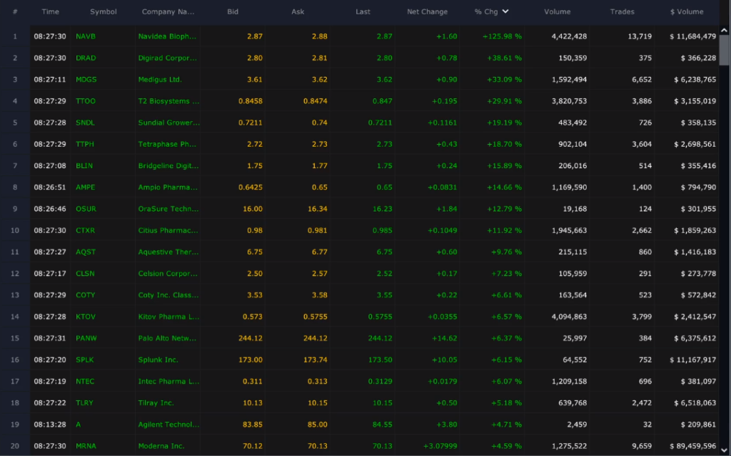Sort table by Symbol column header

coord(103,11)
